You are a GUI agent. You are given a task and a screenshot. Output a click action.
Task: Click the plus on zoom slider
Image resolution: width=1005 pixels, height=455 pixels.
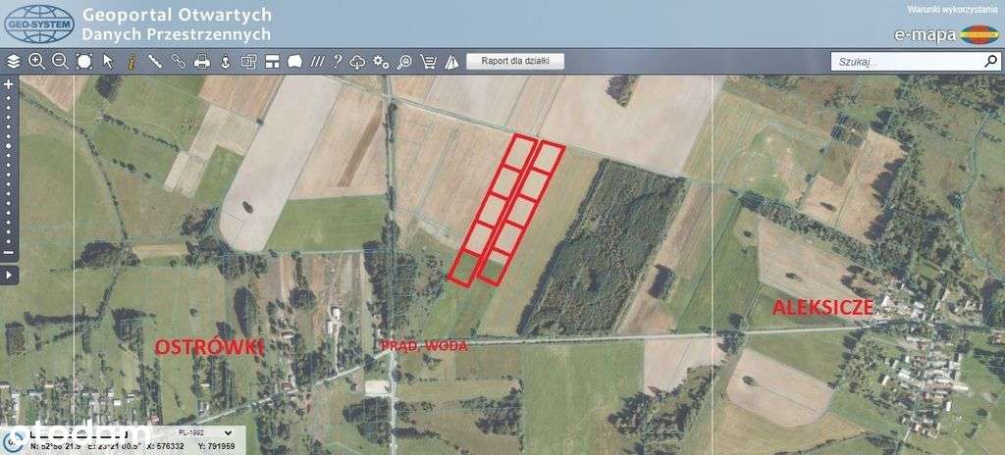[x=8, y=84]
